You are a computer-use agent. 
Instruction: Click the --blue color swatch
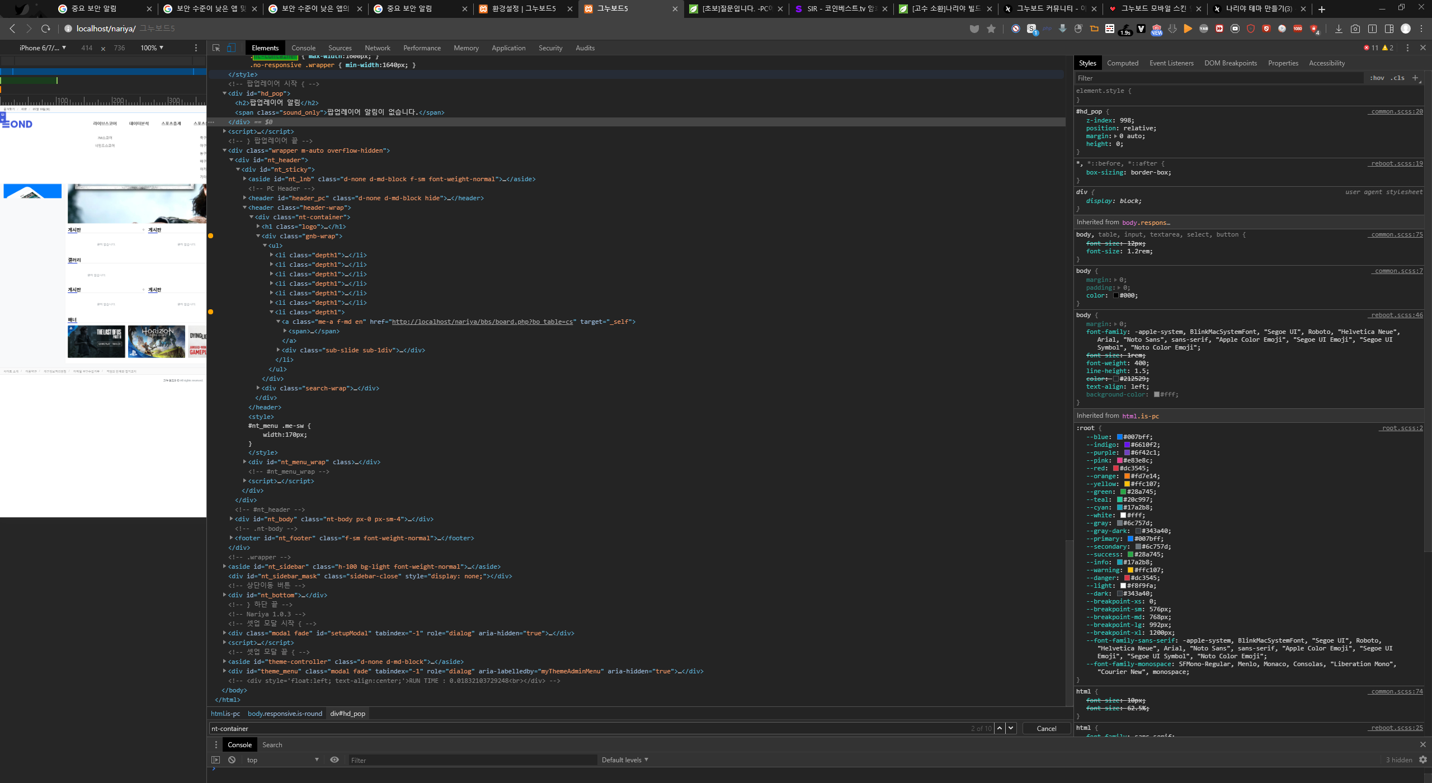[x=1120, y=437]
